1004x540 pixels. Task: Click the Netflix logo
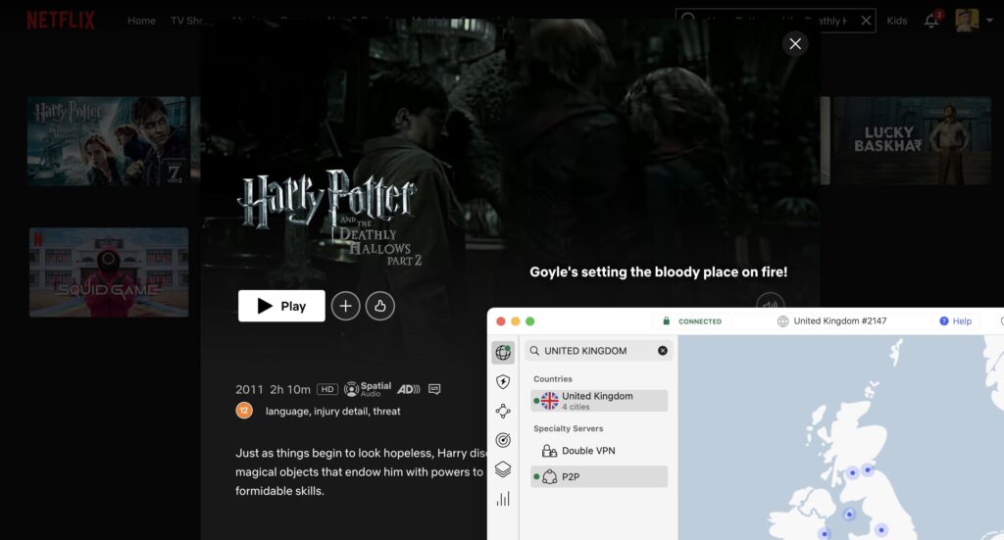point(61,21)
